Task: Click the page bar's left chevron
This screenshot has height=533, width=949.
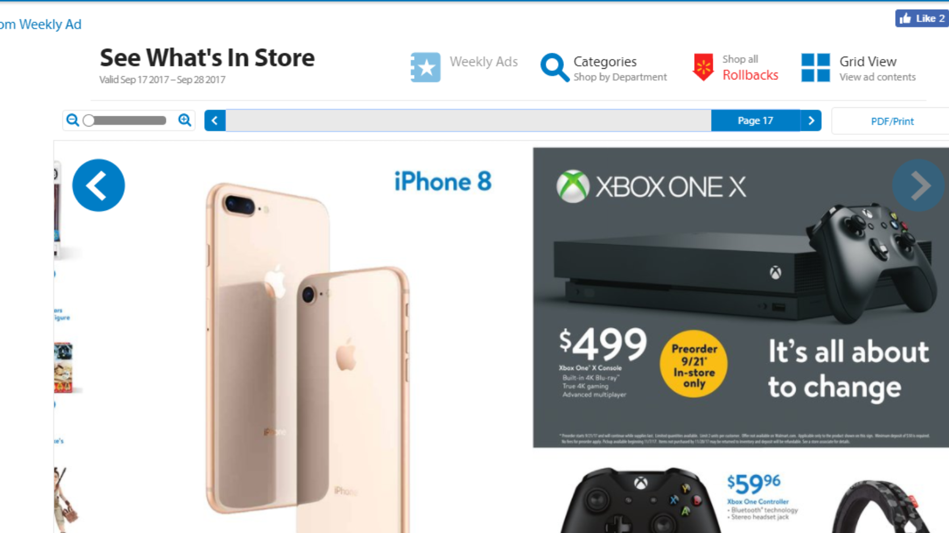Action: point(215,120)
